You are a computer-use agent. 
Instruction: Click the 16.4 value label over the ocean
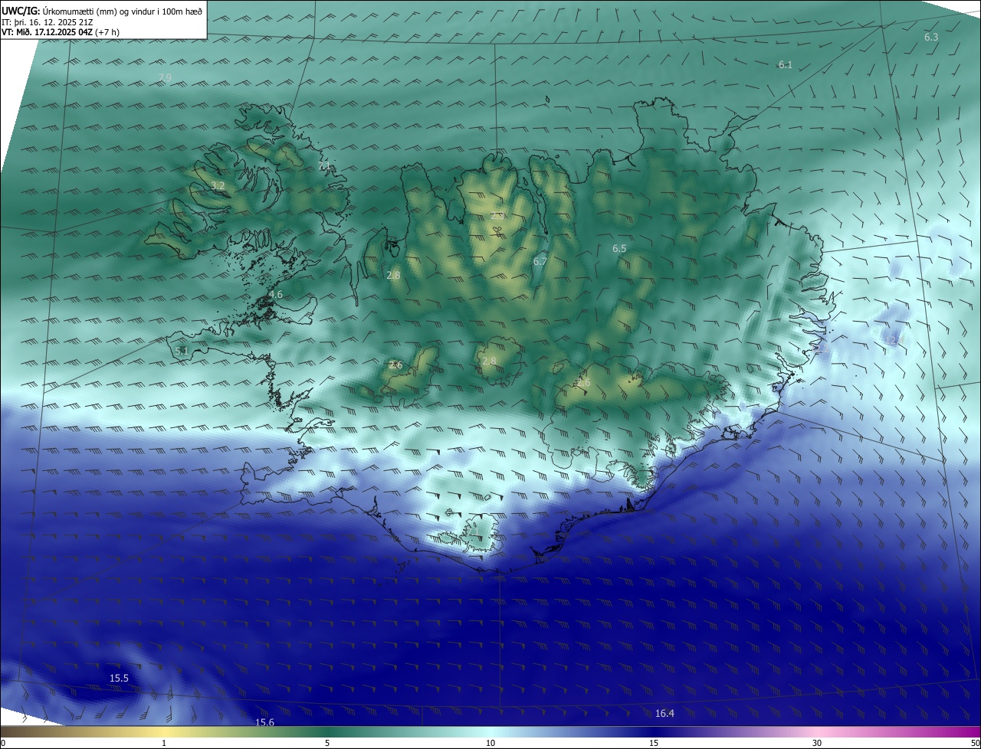click(x=664, y=714)
